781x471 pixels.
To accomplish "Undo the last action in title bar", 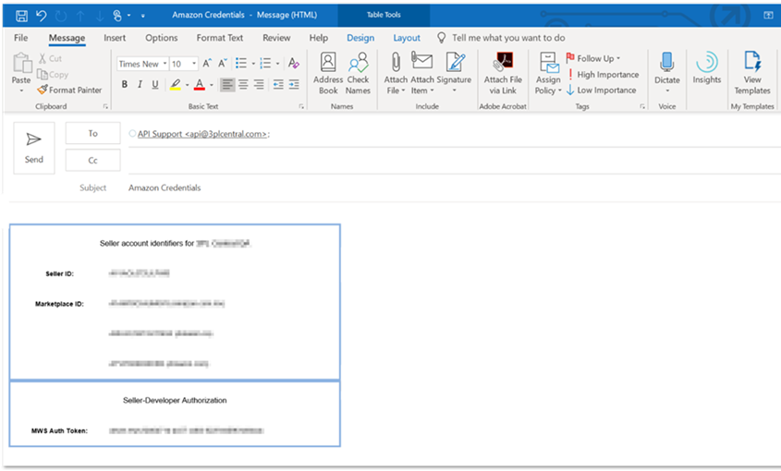I will click(42, 16).
